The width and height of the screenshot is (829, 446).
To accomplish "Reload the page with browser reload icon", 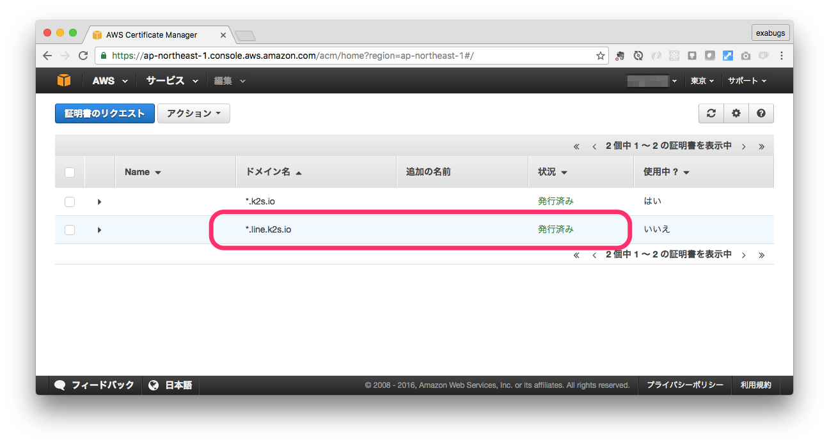I will 83,56.
